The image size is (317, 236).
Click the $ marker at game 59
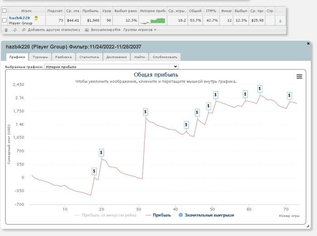click(245, 94)
